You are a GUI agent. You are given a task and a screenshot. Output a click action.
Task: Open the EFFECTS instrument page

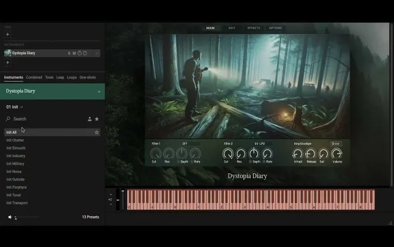point(254,28)
